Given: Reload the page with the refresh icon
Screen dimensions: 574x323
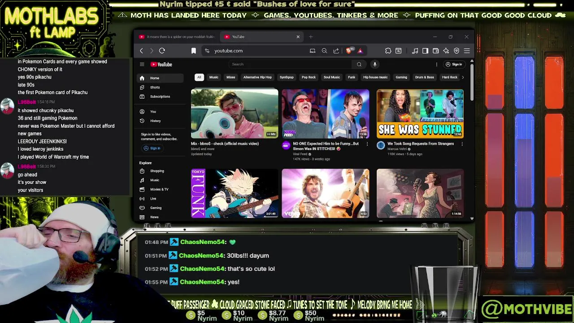Looking at the screenshot, I should click(x=162, y=51).
